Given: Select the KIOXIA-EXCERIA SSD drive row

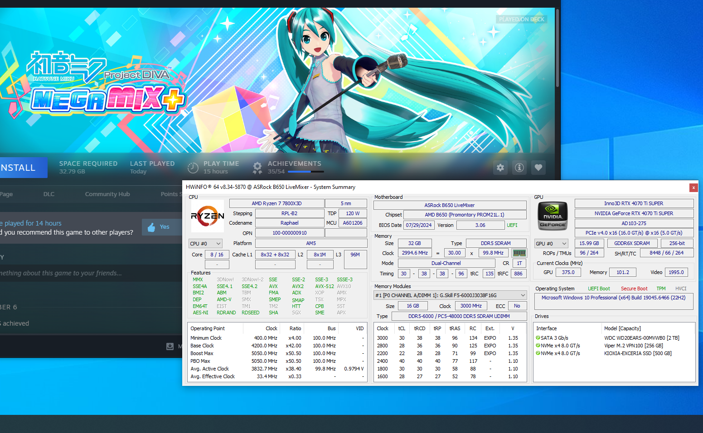Looking at the screenshot, I should tap(614, 353).
